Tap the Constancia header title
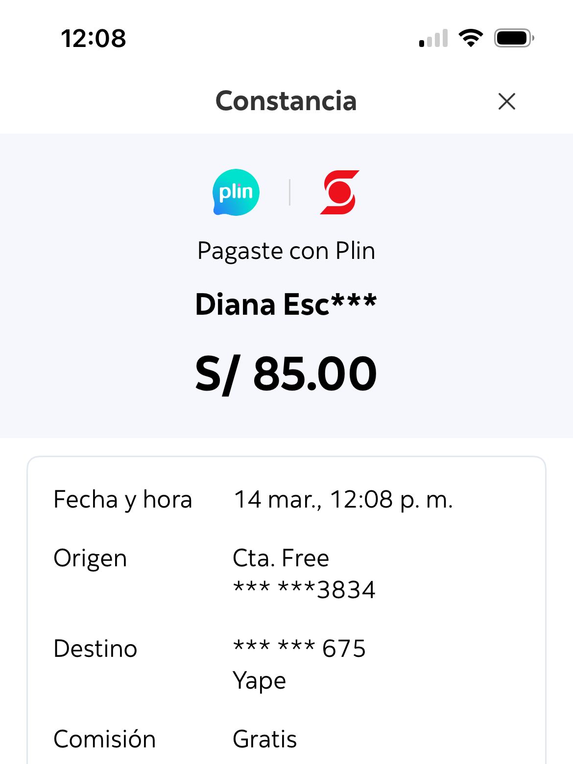 pyautogui.click(x=286, y=101)
